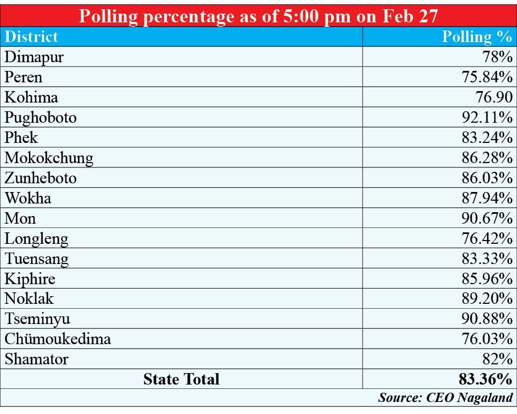The height and width of the screenshot is (414, 517).
Task: Click the Kohima district name
Action: (31, 97)
